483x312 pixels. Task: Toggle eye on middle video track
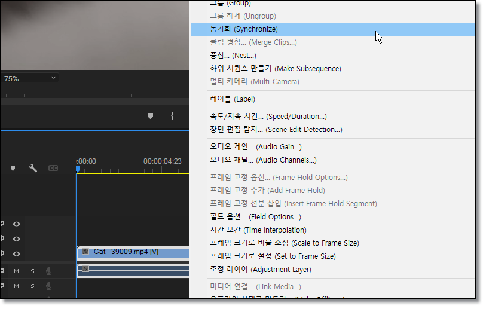(16, 238)
